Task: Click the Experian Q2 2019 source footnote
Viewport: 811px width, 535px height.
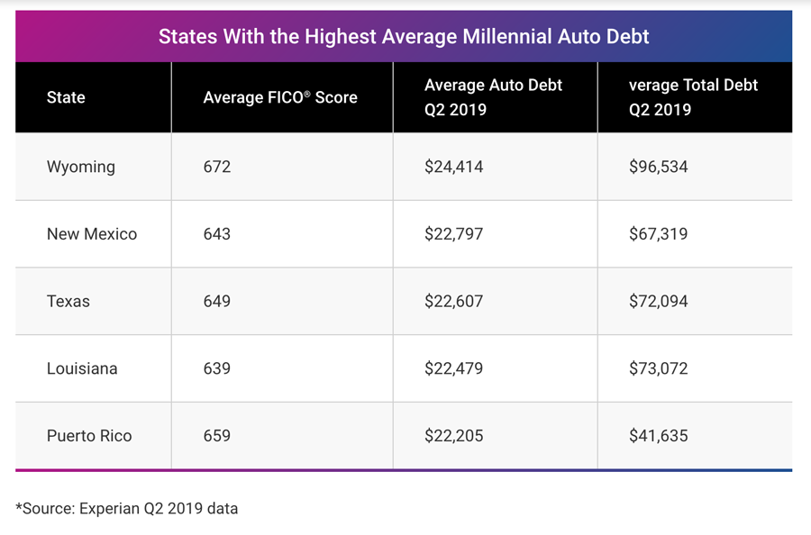Action: tap(127, 508)
